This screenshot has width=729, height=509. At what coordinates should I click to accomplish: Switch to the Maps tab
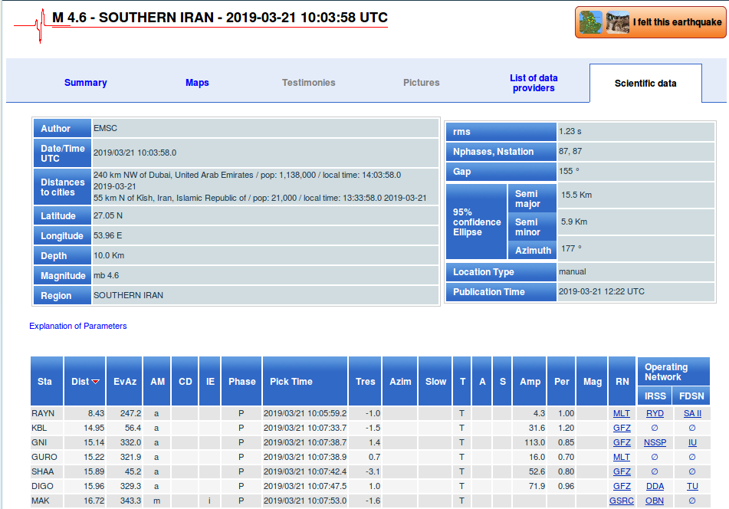coord(197,83)
